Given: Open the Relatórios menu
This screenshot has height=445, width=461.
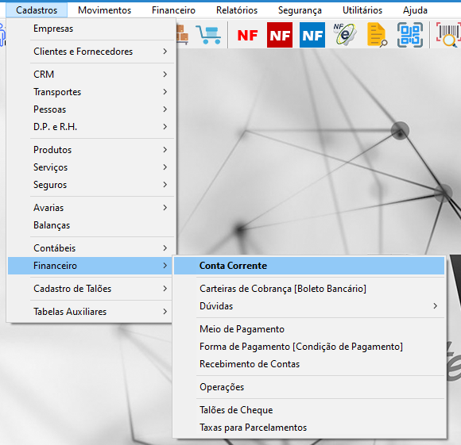Looking at the screenshot, I should click(237, 10).
